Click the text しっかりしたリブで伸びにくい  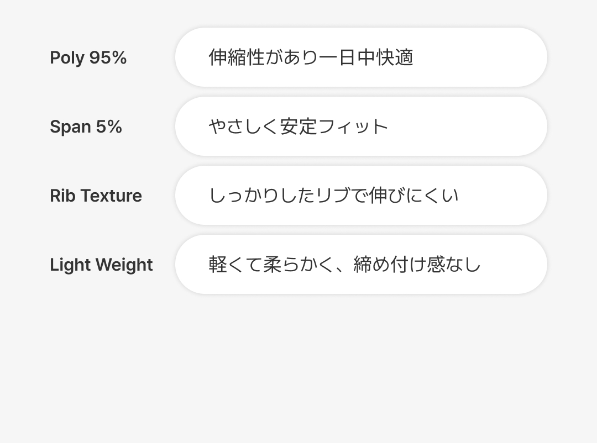click(333, 196)
